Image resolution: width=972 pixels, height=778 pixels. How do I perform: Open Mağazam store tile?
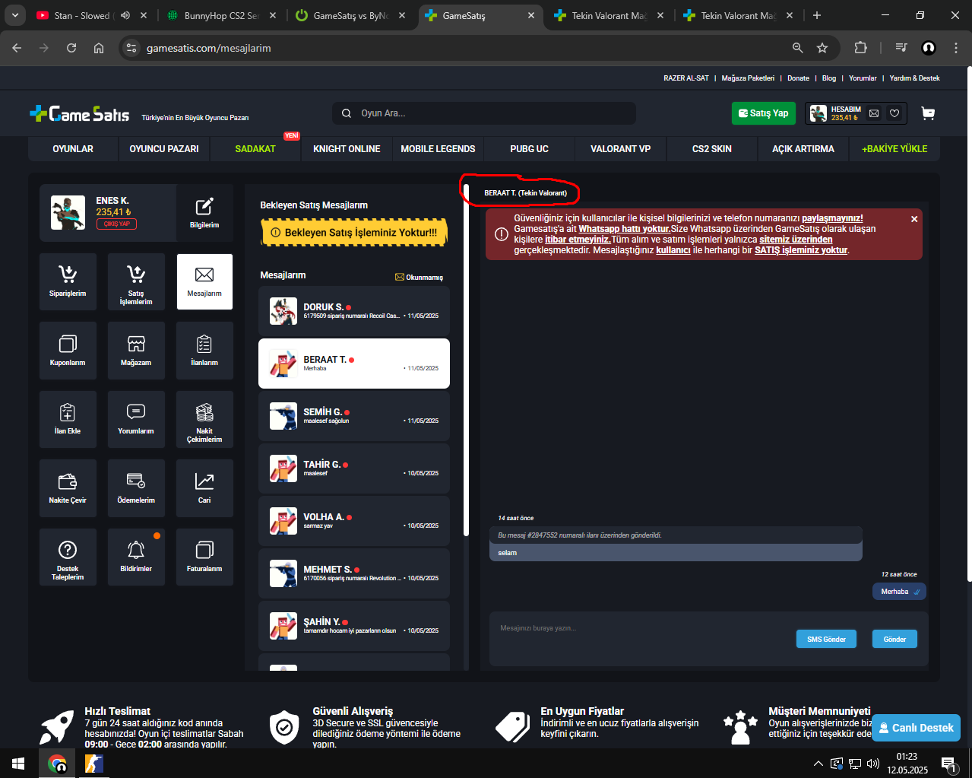click(136, 351)
